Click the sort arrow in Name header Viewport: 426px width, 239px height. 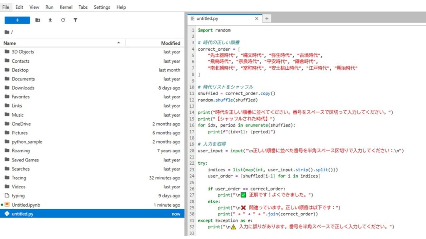(119, 43)
